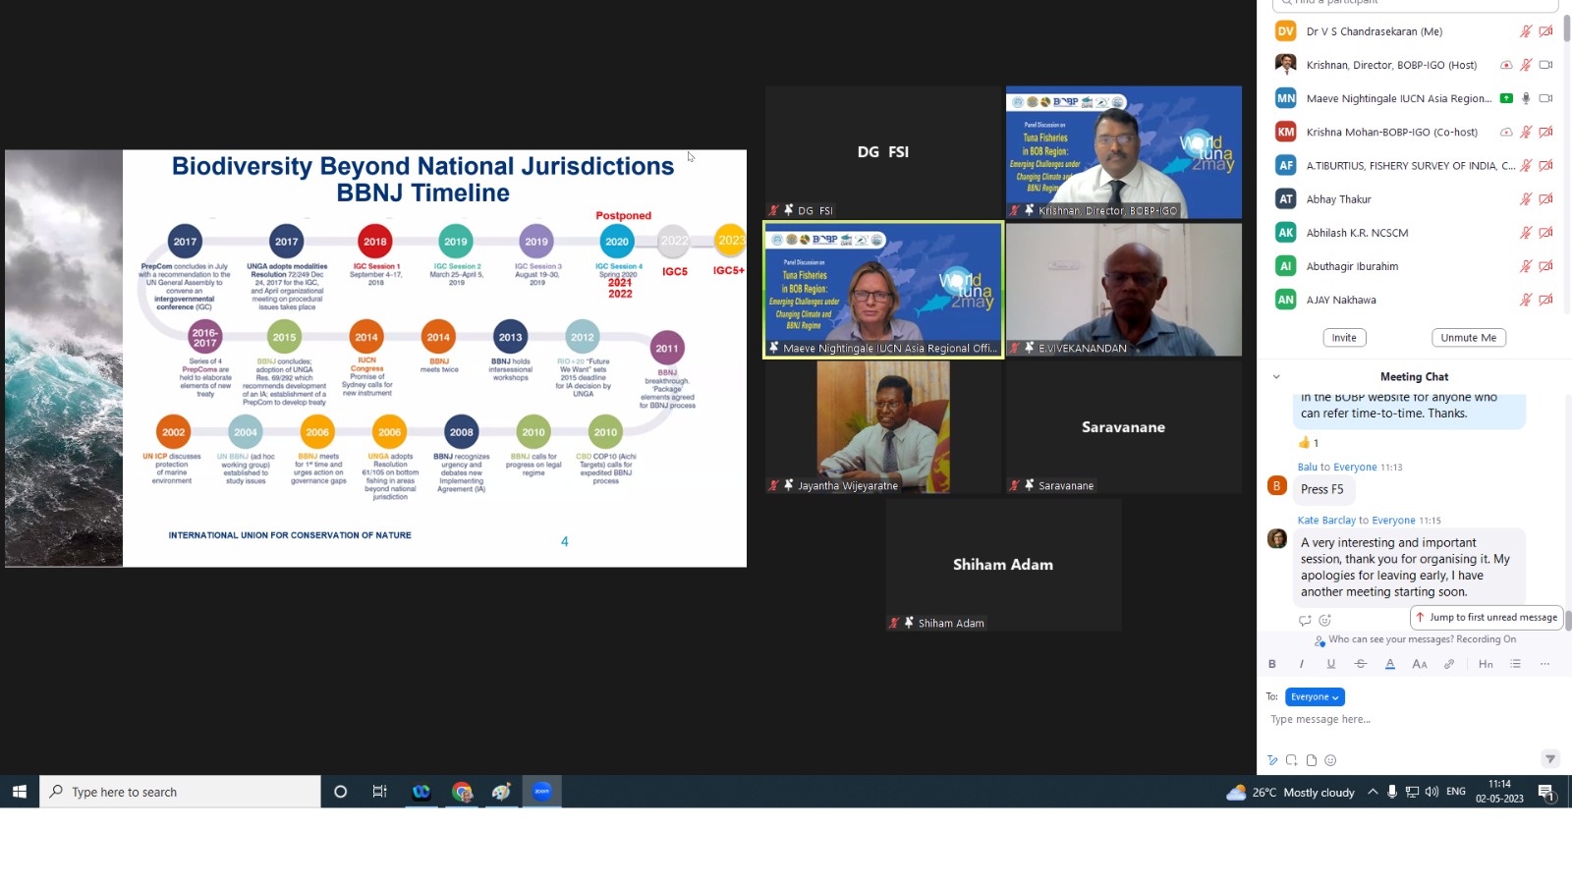Image resolution: width=1572 pixels, height=884 pixels.
Task: Click meeting chat scrollbar
Action: [1568, 620]
